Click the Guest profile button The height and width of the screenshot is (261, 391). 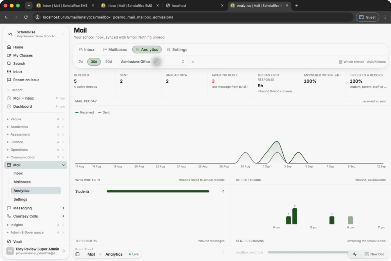[367, 17]
